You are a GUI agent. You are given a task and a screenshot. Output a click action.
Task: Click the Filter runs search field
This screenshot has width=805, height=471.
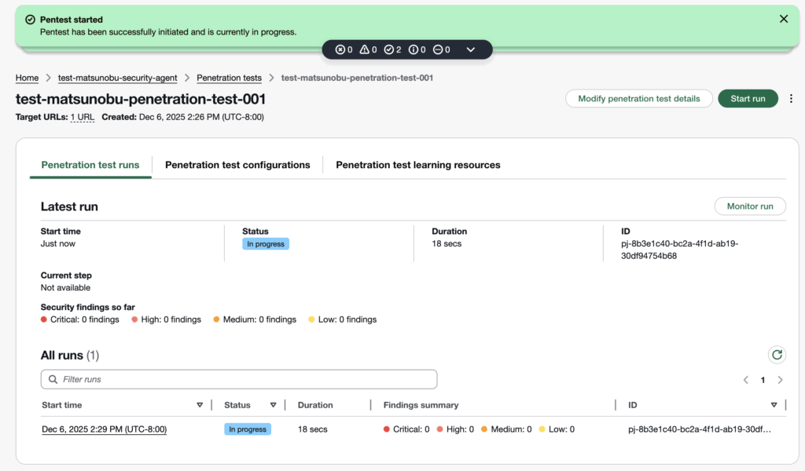[239, 379]
